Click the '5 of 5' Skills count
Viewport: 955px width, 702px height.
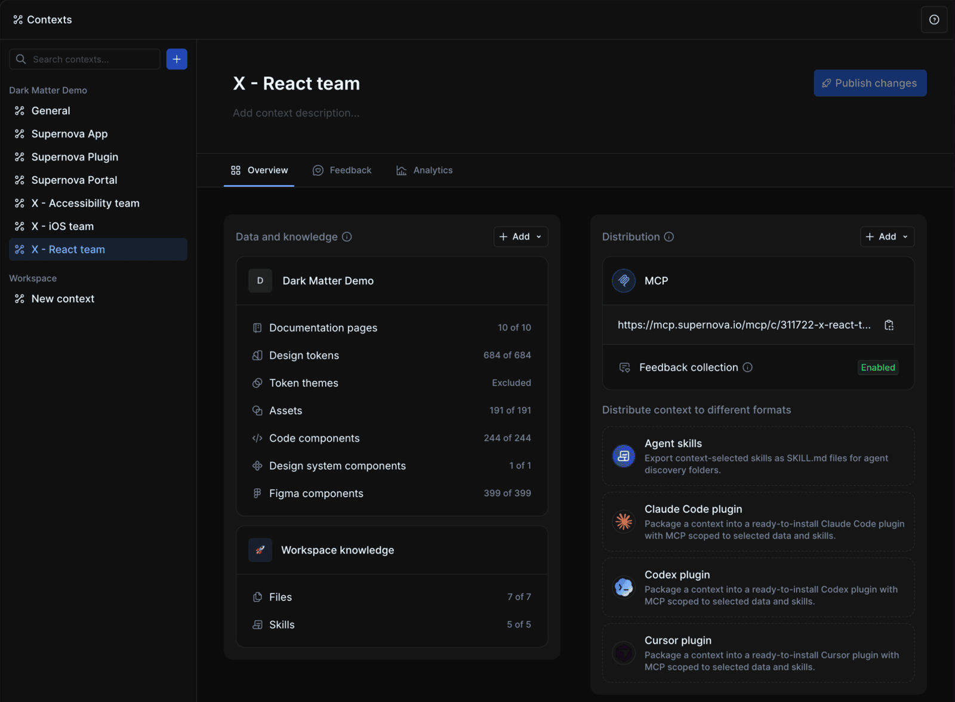click(x=519, y=624)
